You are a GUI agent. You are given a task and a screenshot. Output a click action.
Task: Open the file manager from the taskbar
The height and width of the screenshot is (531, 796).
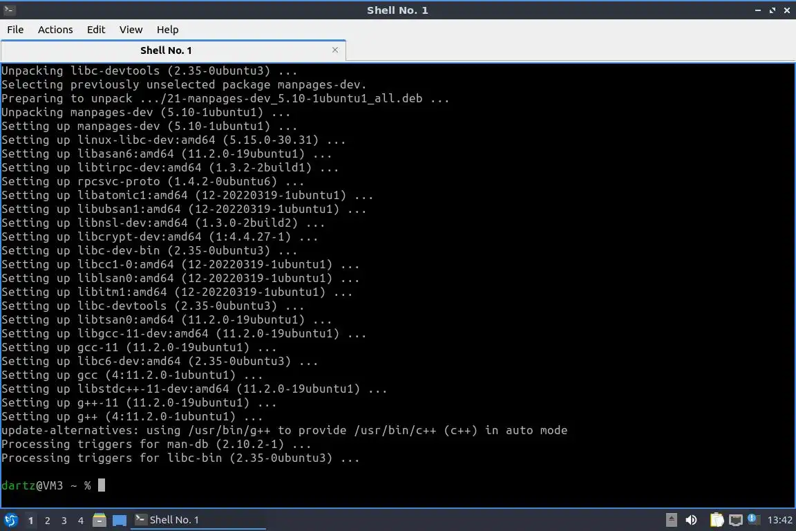click(x=99, y=520)
